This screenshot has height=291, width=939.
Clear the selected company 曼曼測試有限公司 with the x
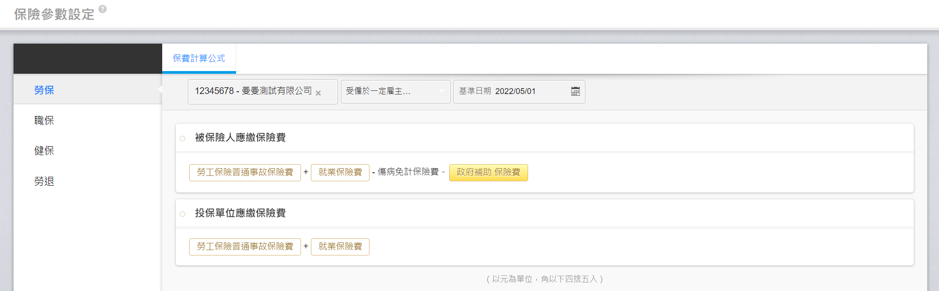tap(318, 93)
